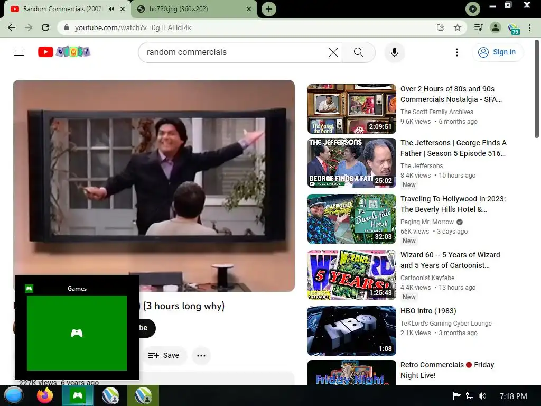Go to the YouTube home logo

point(64,52)
